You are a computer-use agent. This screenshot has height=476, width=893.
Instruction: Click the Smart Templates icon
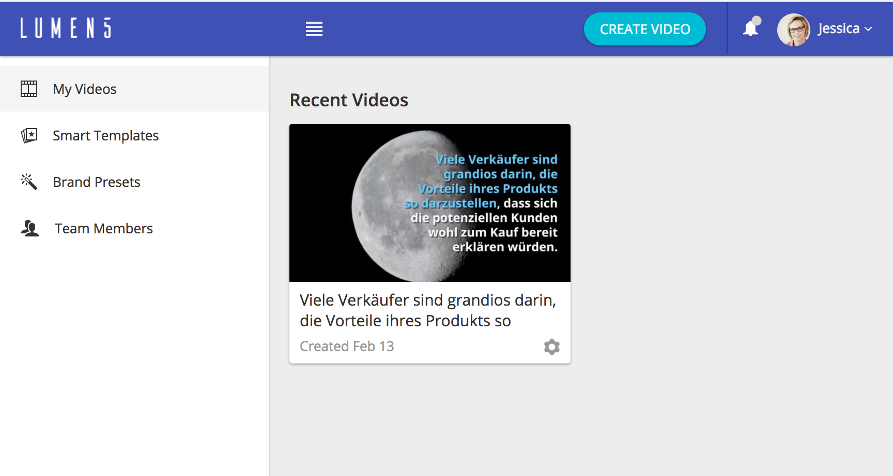[29, 135]
